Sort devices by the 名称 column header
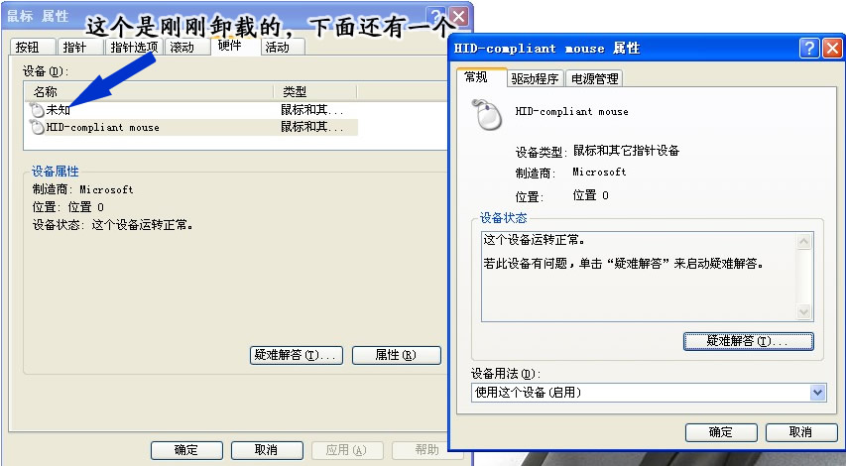The width and height of the screenshot is (846, 466). point(149,91)
